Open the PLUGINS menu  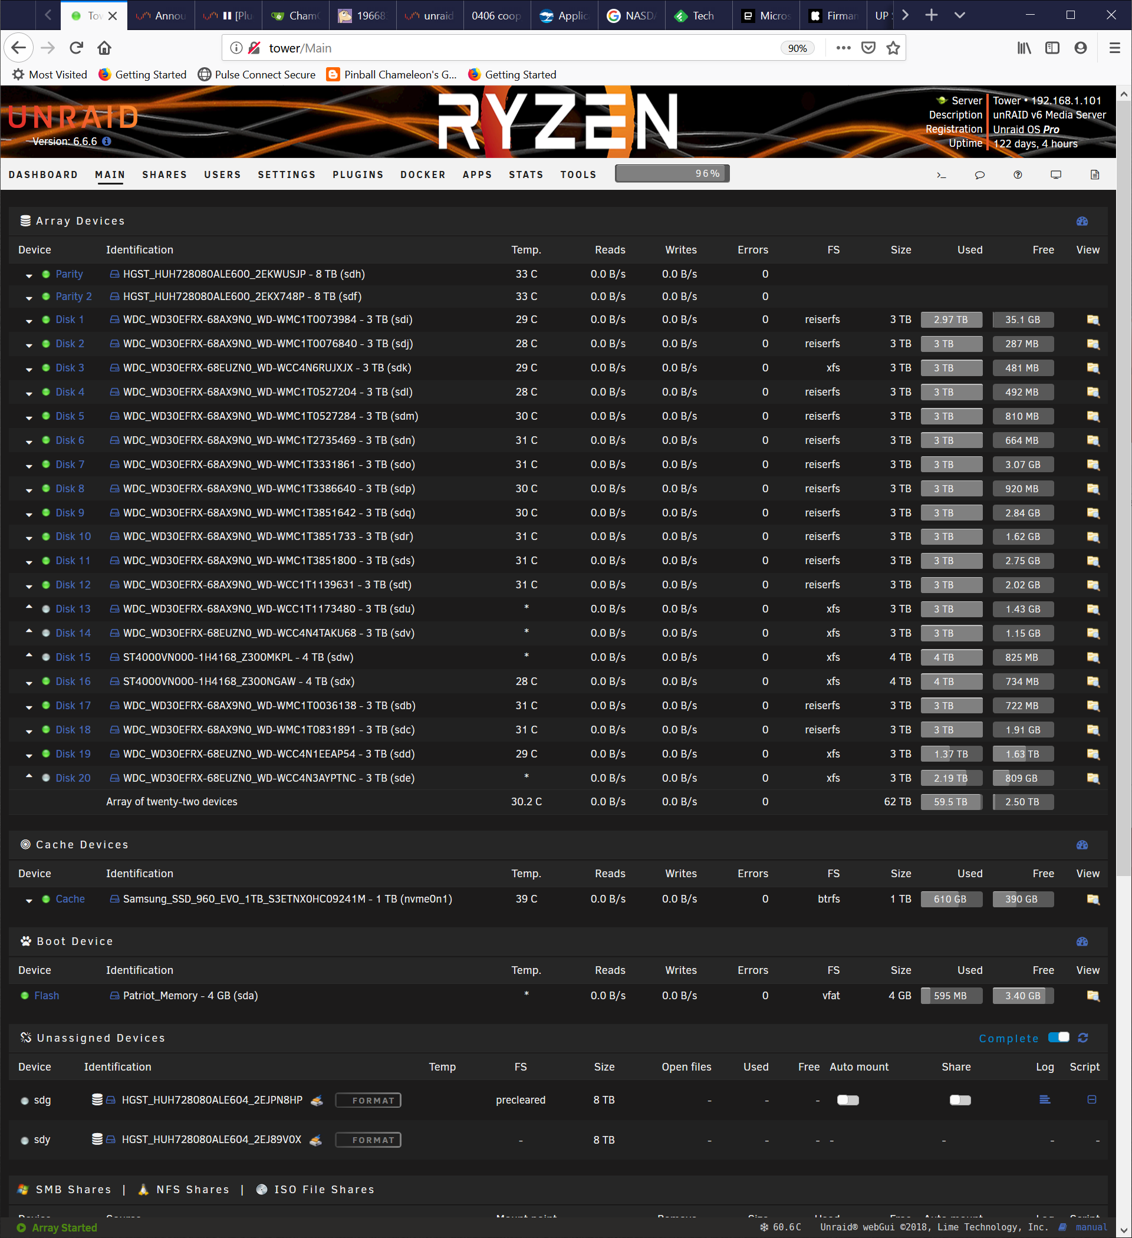point(358,175)
